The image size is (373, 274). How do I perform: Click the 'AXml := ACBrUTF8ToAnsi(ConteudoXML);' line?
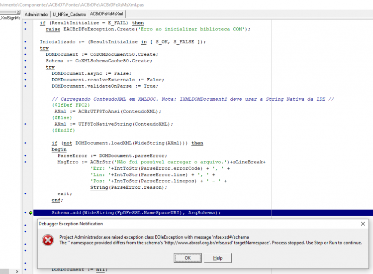coord(108,111)
